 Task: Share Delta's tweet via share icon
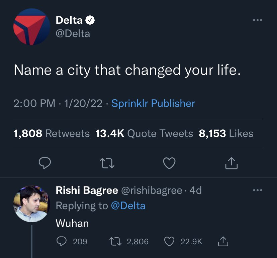(232, 163)
